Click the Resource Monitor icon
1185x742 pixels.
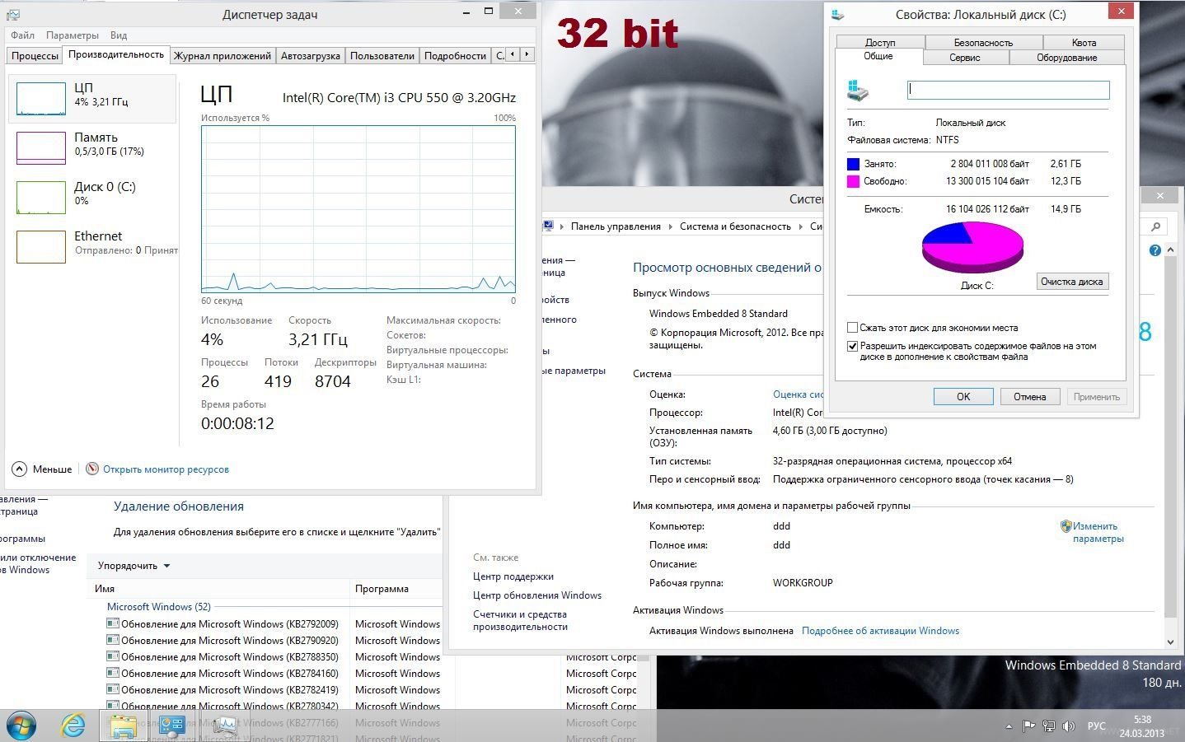click(x=92, y=469)
